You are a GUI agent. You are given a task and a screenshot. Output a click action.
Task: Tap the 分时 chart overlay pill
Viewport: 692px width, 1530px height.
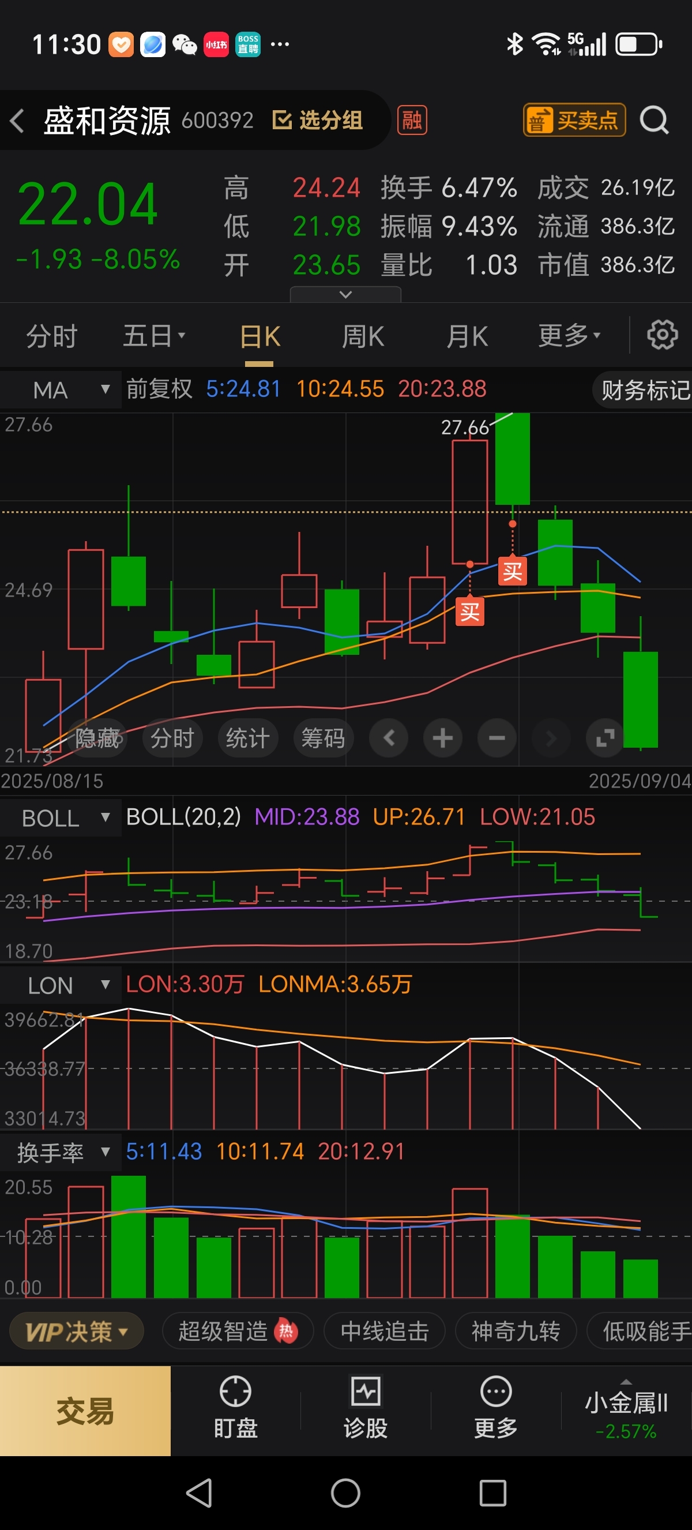point(172,738)
